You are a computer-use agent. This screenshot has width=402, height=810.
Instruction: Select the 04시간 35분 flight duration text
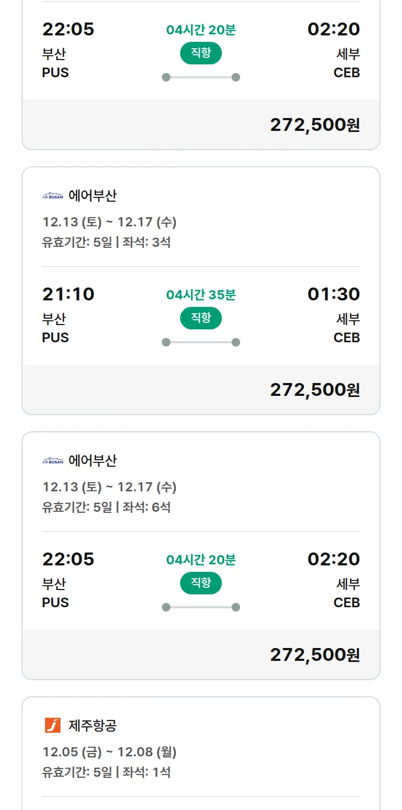coord(201,295)
